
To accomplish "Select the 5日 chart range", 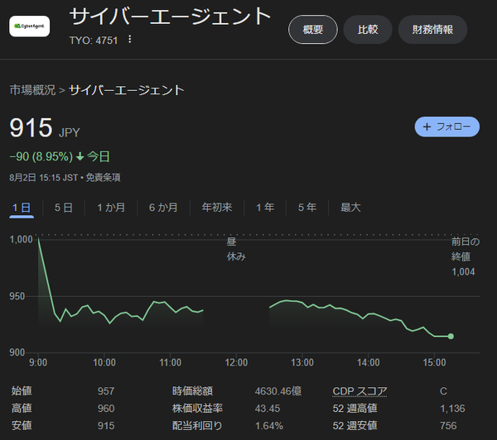I will tap(64, 208).
